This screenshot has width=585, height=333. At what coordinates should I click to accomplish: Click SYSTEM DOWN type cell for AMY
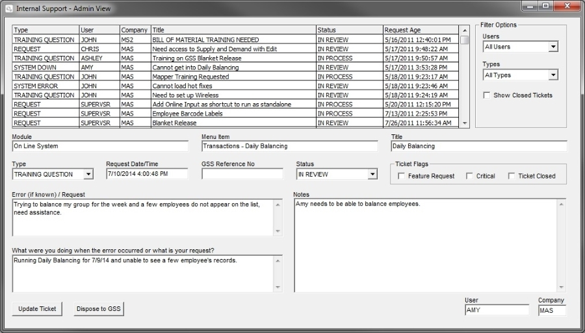(45, 68)
